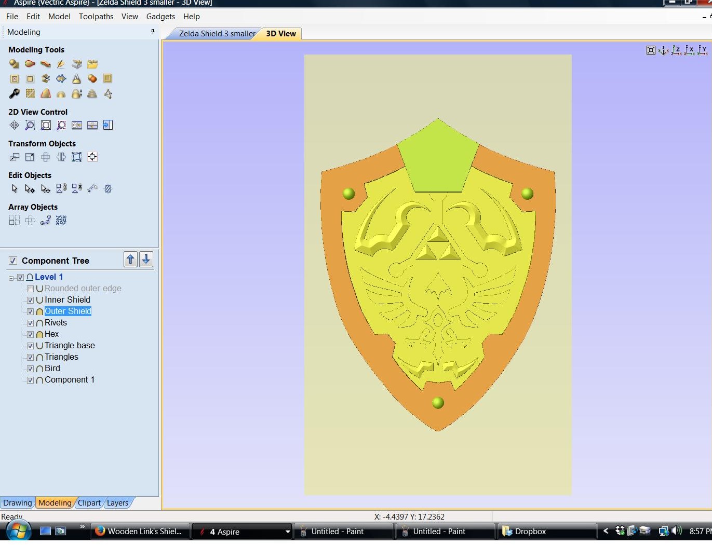View model along the X axis

[689, 50]
